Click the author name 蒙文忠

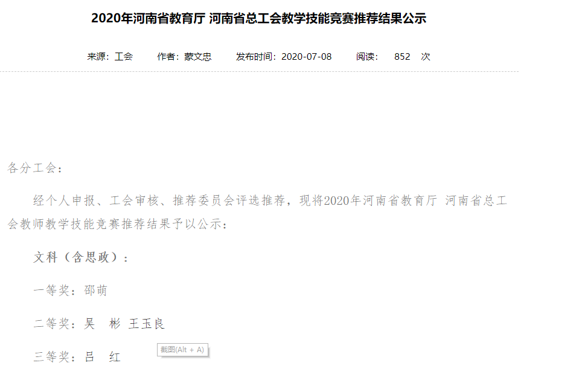[x=197, y=57]
